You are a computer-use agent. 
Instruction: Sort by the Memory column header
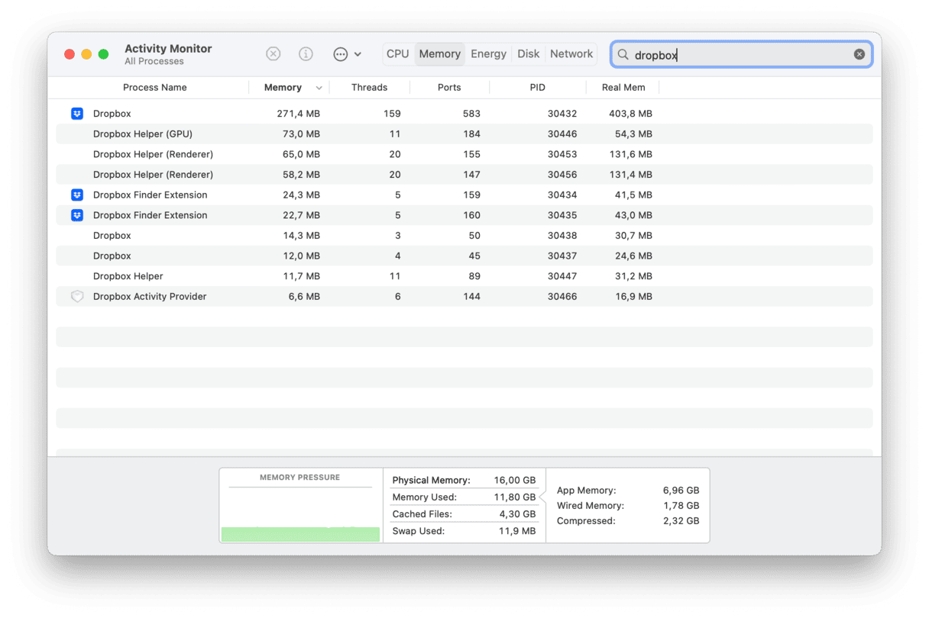283,88
